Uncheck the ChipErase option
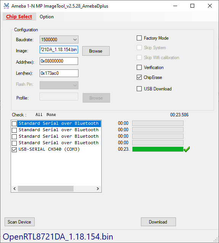Screen dimensions: 219x243 coord(139,77)
